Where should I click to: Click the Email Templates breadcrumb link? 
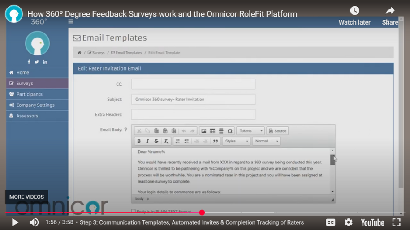tap(129, 53)
